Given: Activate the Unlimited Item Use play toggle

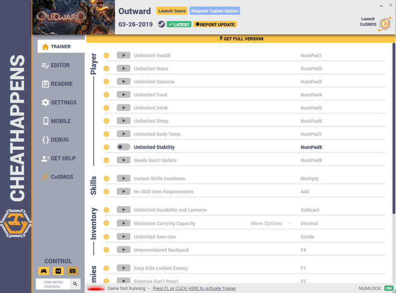Looking at the screenshot, I should click(123, 237).
